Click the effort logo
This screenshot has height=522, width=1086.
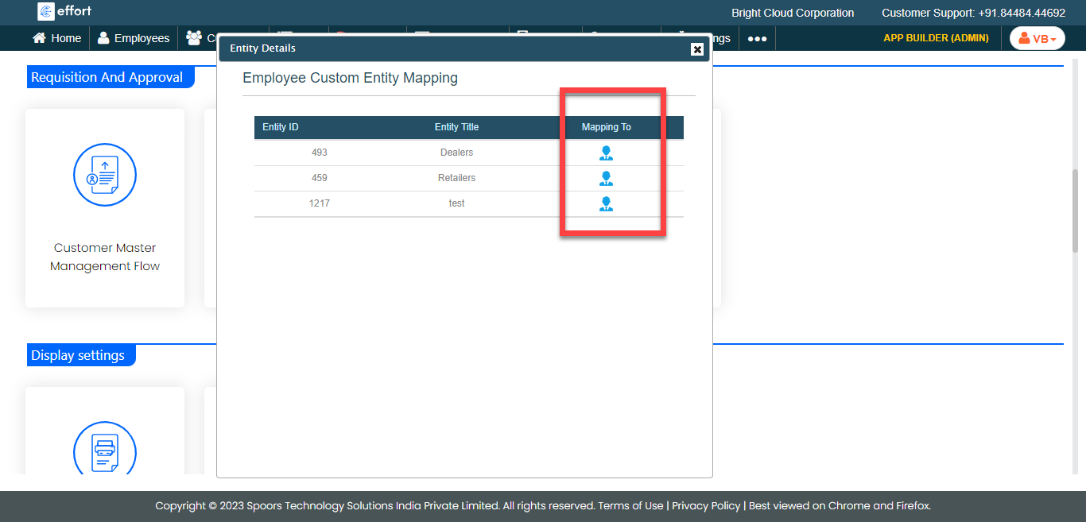point(64,11)
